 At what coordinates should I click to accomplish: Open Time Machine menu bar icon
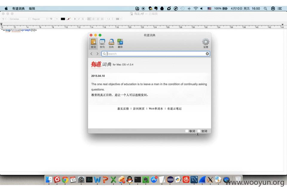182,8
